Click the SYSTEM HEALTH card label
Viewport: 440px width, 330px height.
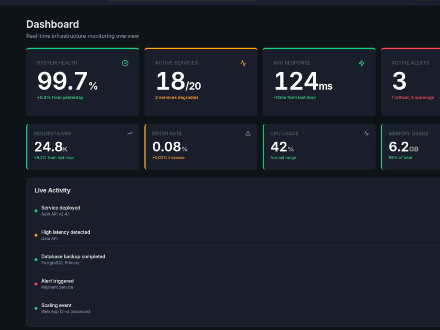[57, 63]
